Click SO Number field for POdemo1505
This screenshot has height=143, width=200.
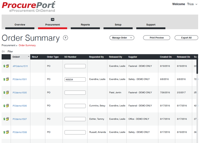pyautogui.click(x=75, y=93)
